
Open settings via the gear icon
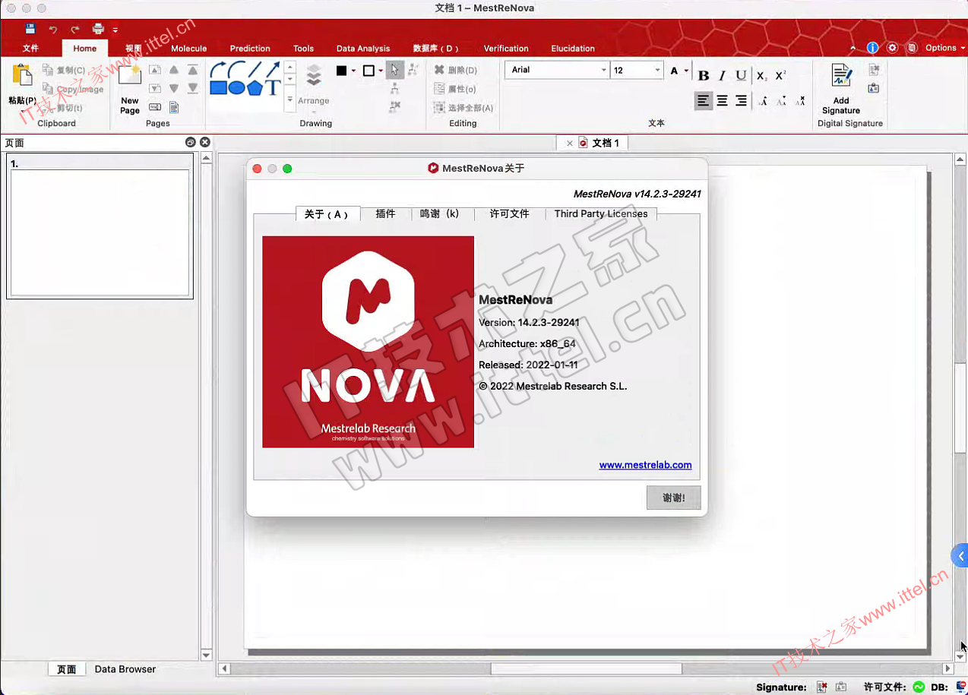(x=893, y=48)
